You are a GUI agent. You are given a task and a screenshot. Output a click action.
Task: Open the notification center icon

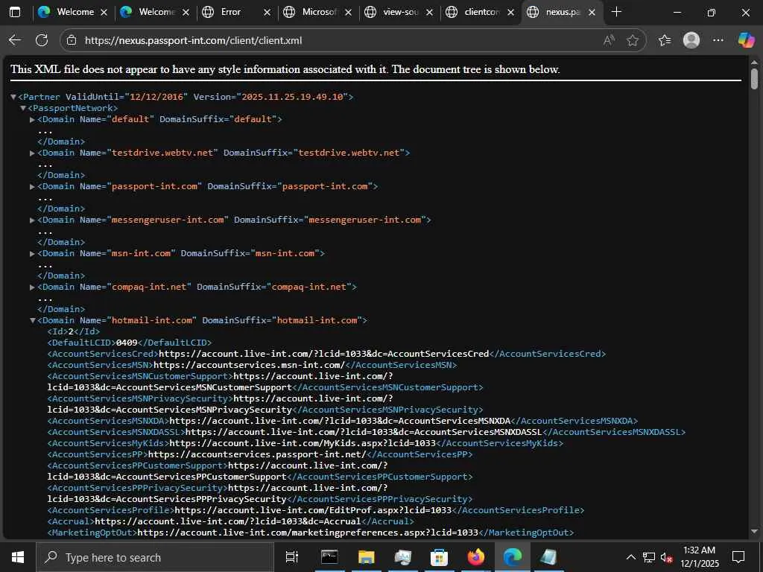click(x=738, y=557)
